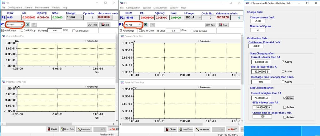
Task: Click Save button in P0 window
Action: tap(105, 25)
